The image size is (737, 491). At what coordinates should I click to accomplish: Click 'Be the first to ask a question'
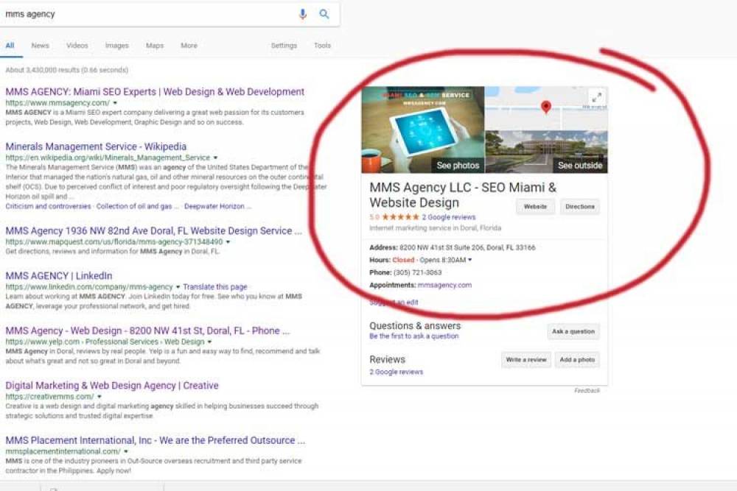point(414,336)
